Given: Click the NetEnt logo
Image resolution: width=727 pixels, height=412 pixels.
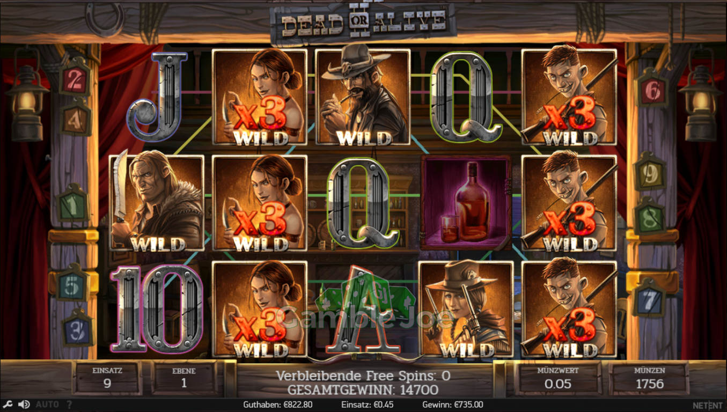Looking at the screenshot, I should (x=708, y=405).
